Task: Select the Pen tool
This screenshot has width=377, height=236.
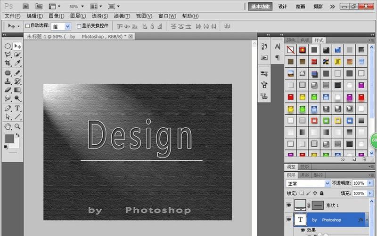Action: (x=8, y=108)
